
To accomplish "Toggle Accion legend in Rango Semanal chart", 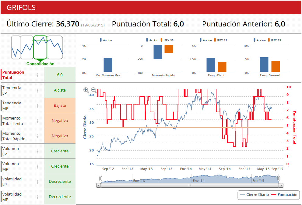I will pyautogui.click(x=260, y=40).
